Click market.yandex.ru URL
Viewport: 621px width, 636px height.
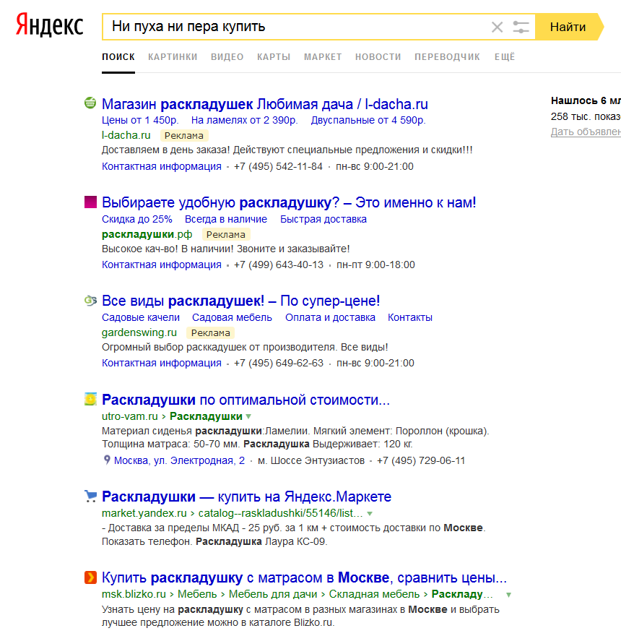tap(144, 513)
